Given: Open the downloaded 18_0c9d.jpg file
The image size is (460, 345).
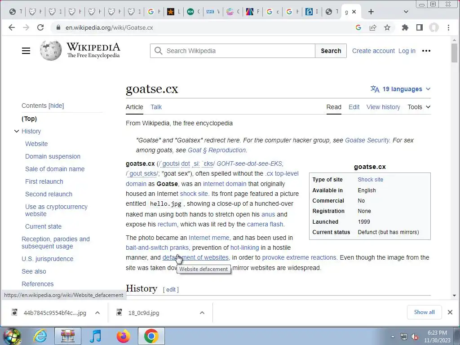Looking at the screenshot, I should [144, 313].
